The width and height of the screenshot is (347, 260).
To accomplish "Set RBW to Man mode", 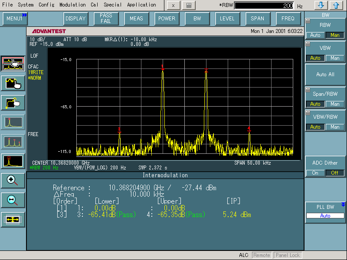I will [335, 35].
